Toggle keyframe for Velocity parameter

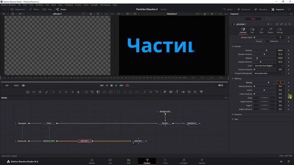point(288,82)
